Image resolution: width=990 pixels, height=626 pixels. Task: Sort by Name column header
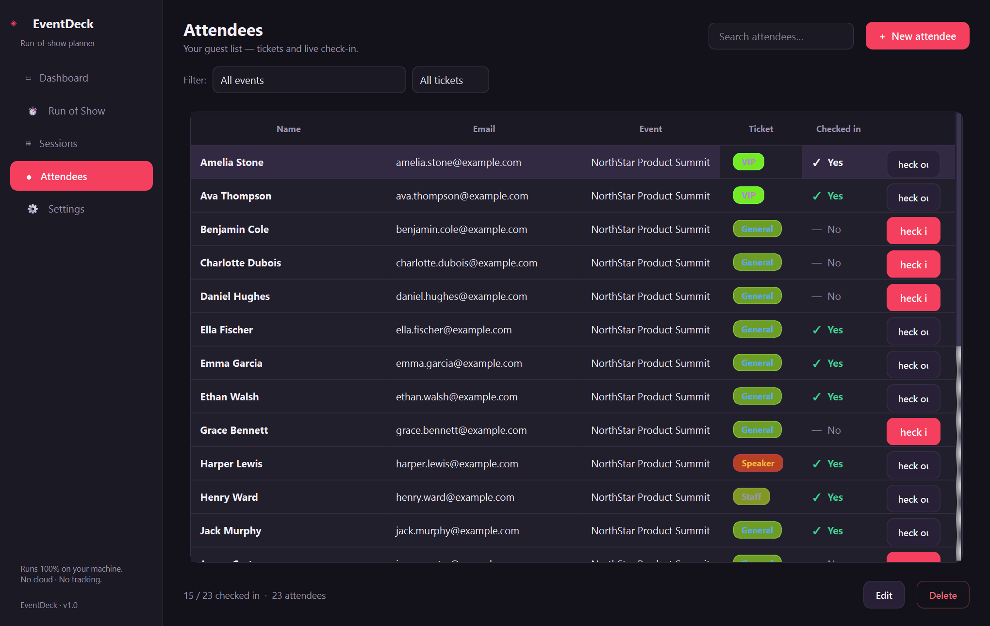(x=288, y=129)
